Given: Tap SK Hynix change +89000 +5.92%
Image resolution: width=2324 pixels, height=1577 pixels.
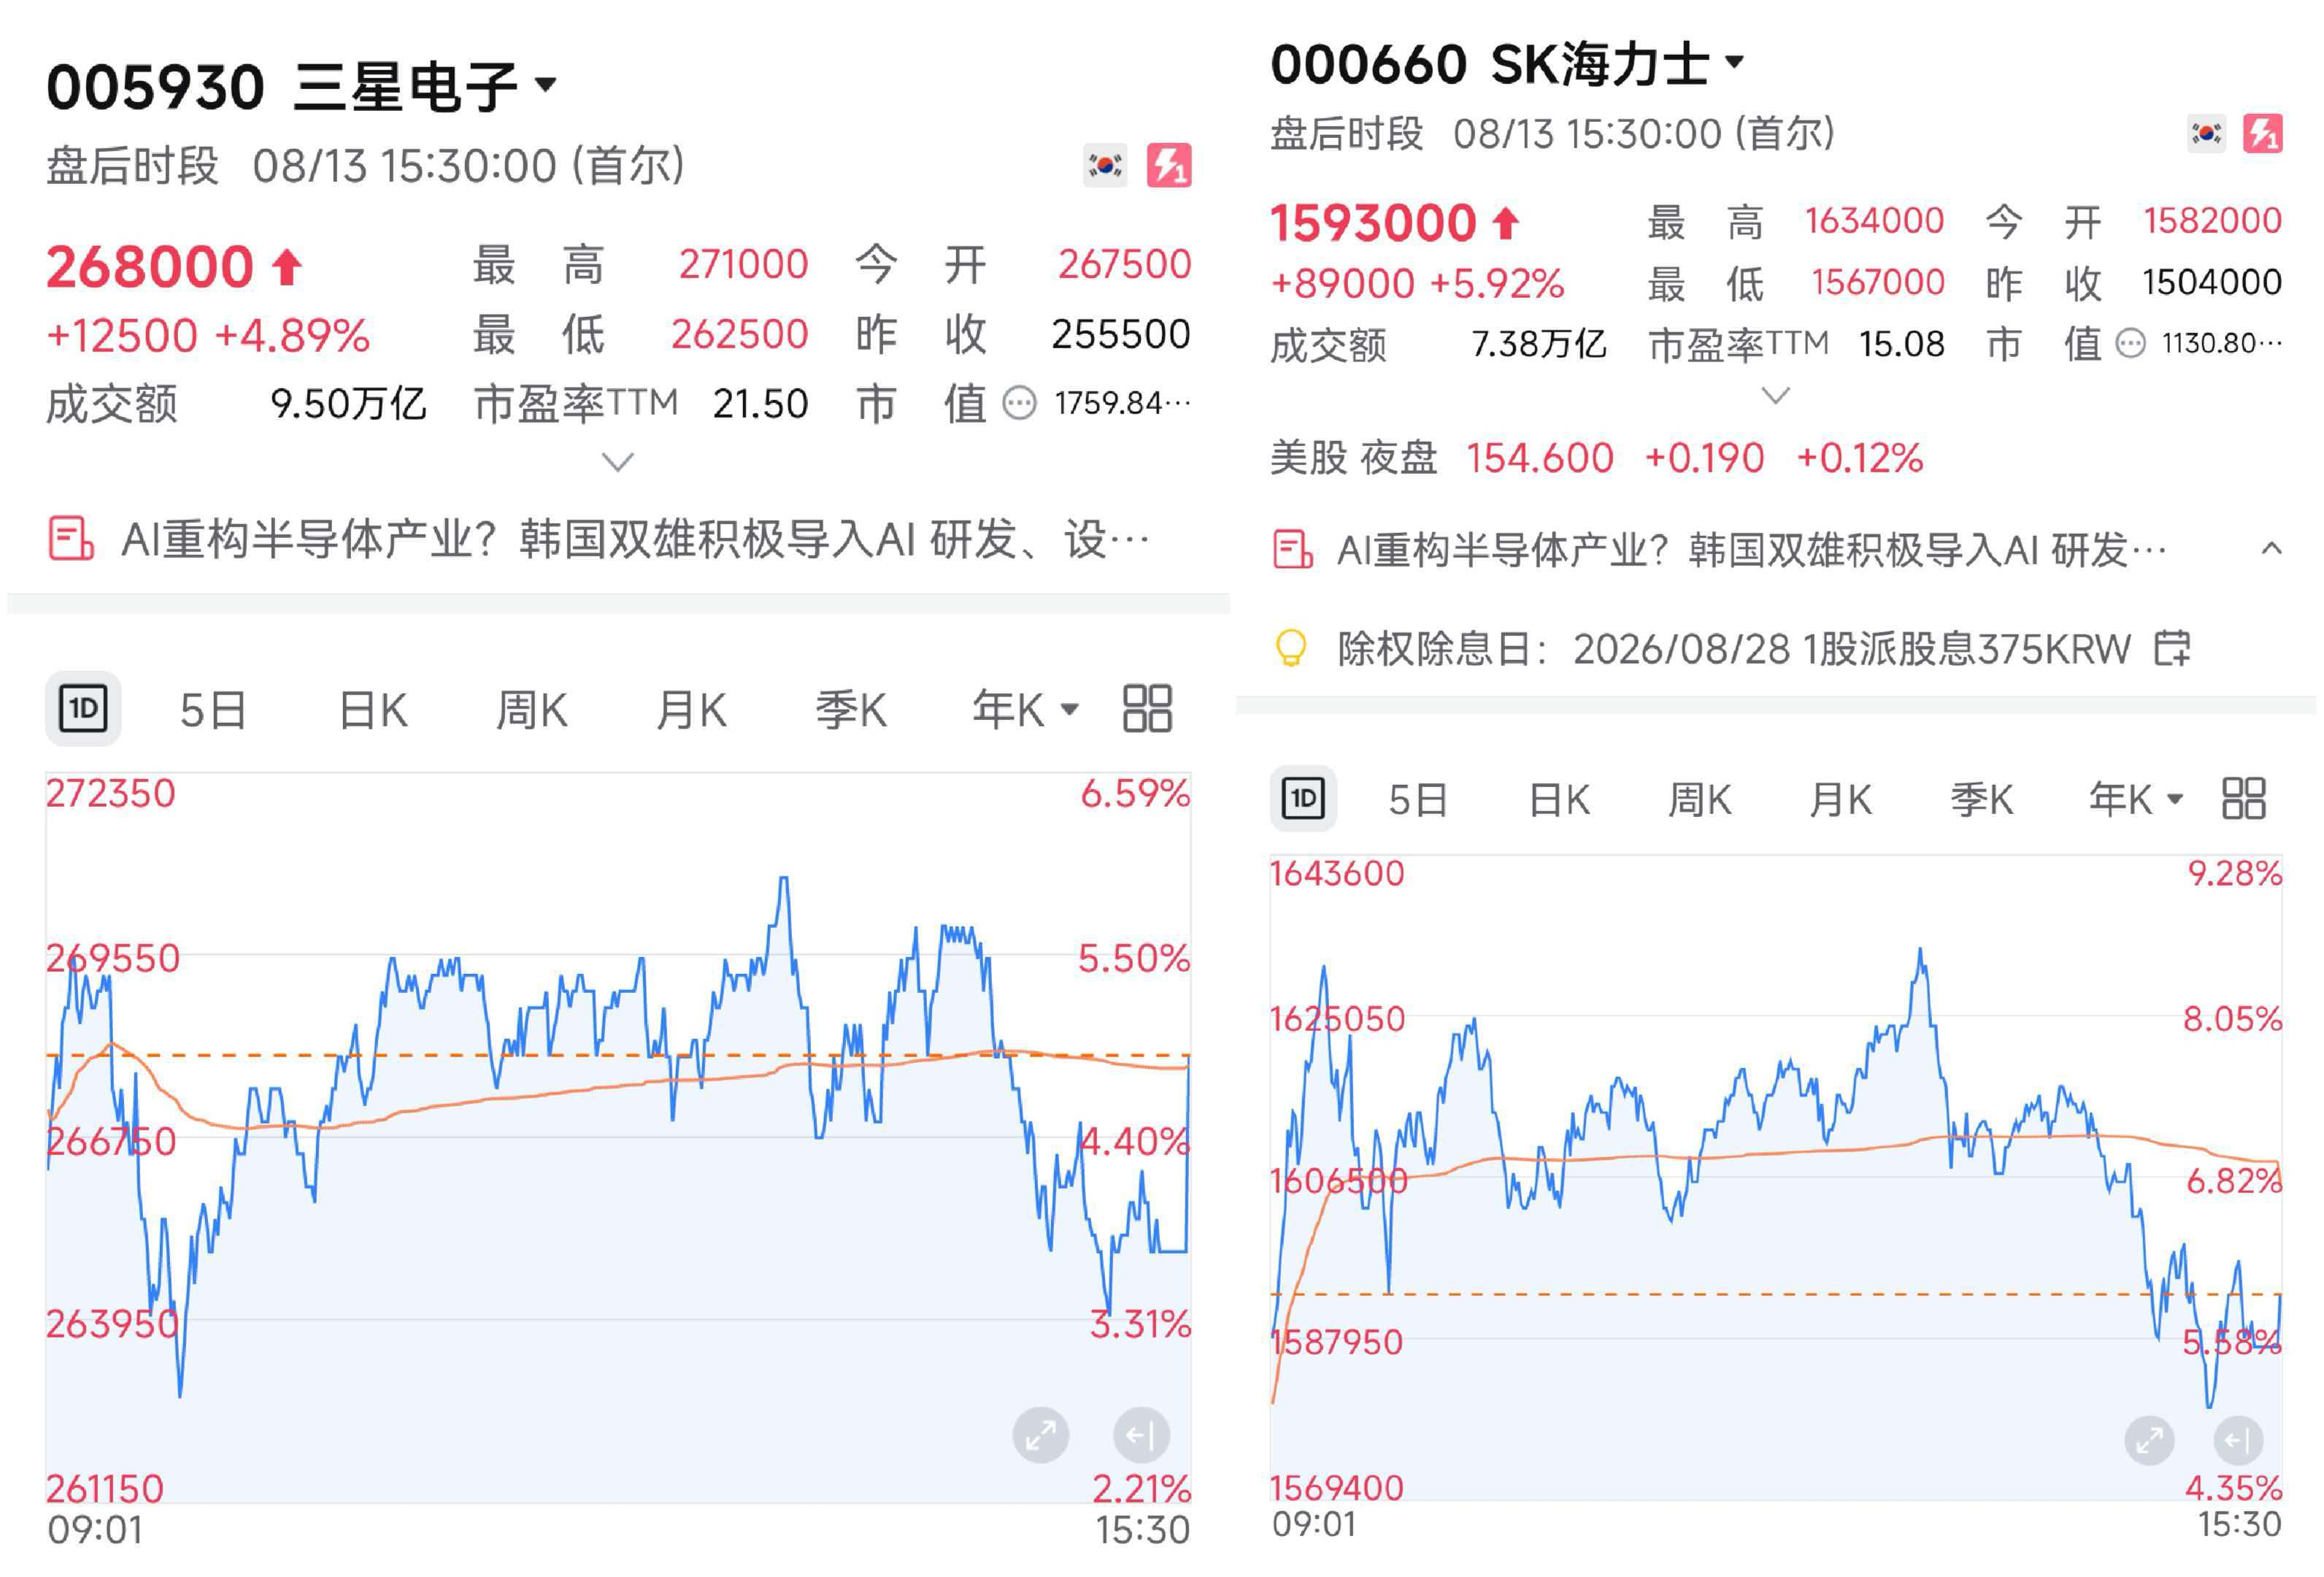Looking at the screenshot, I should pos(1417,284).
